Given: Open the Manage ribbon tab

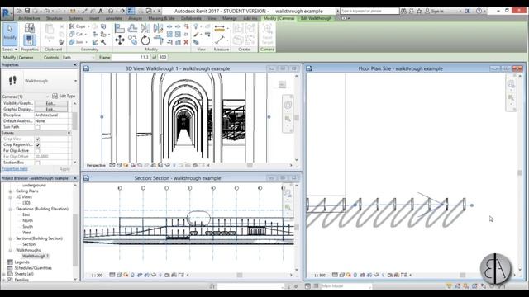Looking at the screenshot, I should pyautogui.click(x=230, y=18).
